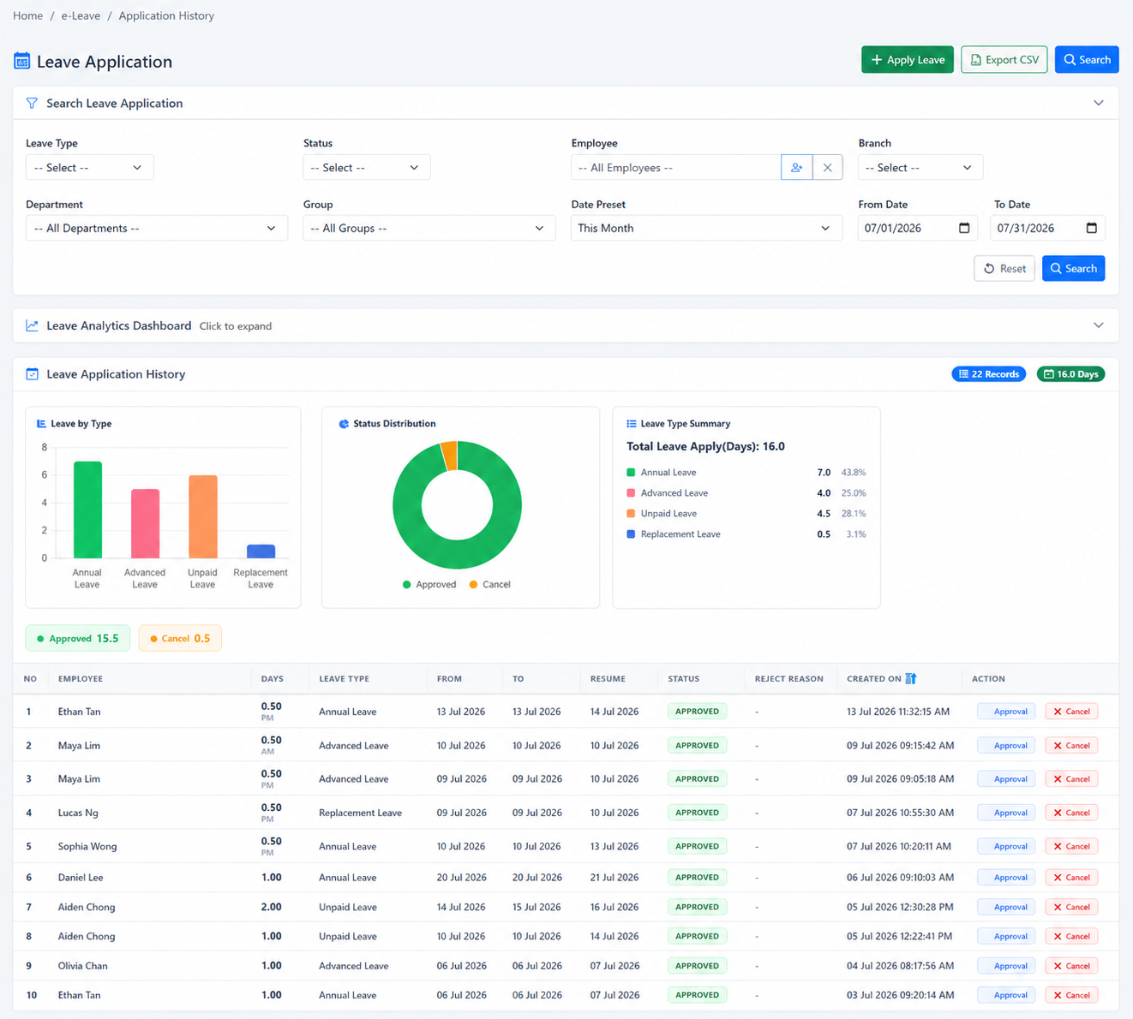Screen dimensions: 1133x1019
Task: Click the Unpaid Leave swatch in summary
Action: [x=631, y=514]
